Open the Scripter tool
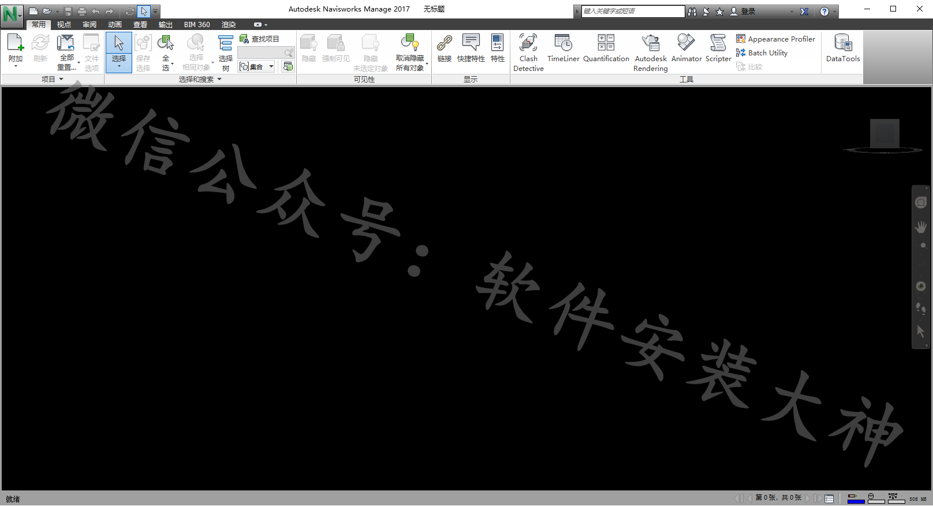The height and width of the screenshot is (506, 933). (x=718, y=48)
